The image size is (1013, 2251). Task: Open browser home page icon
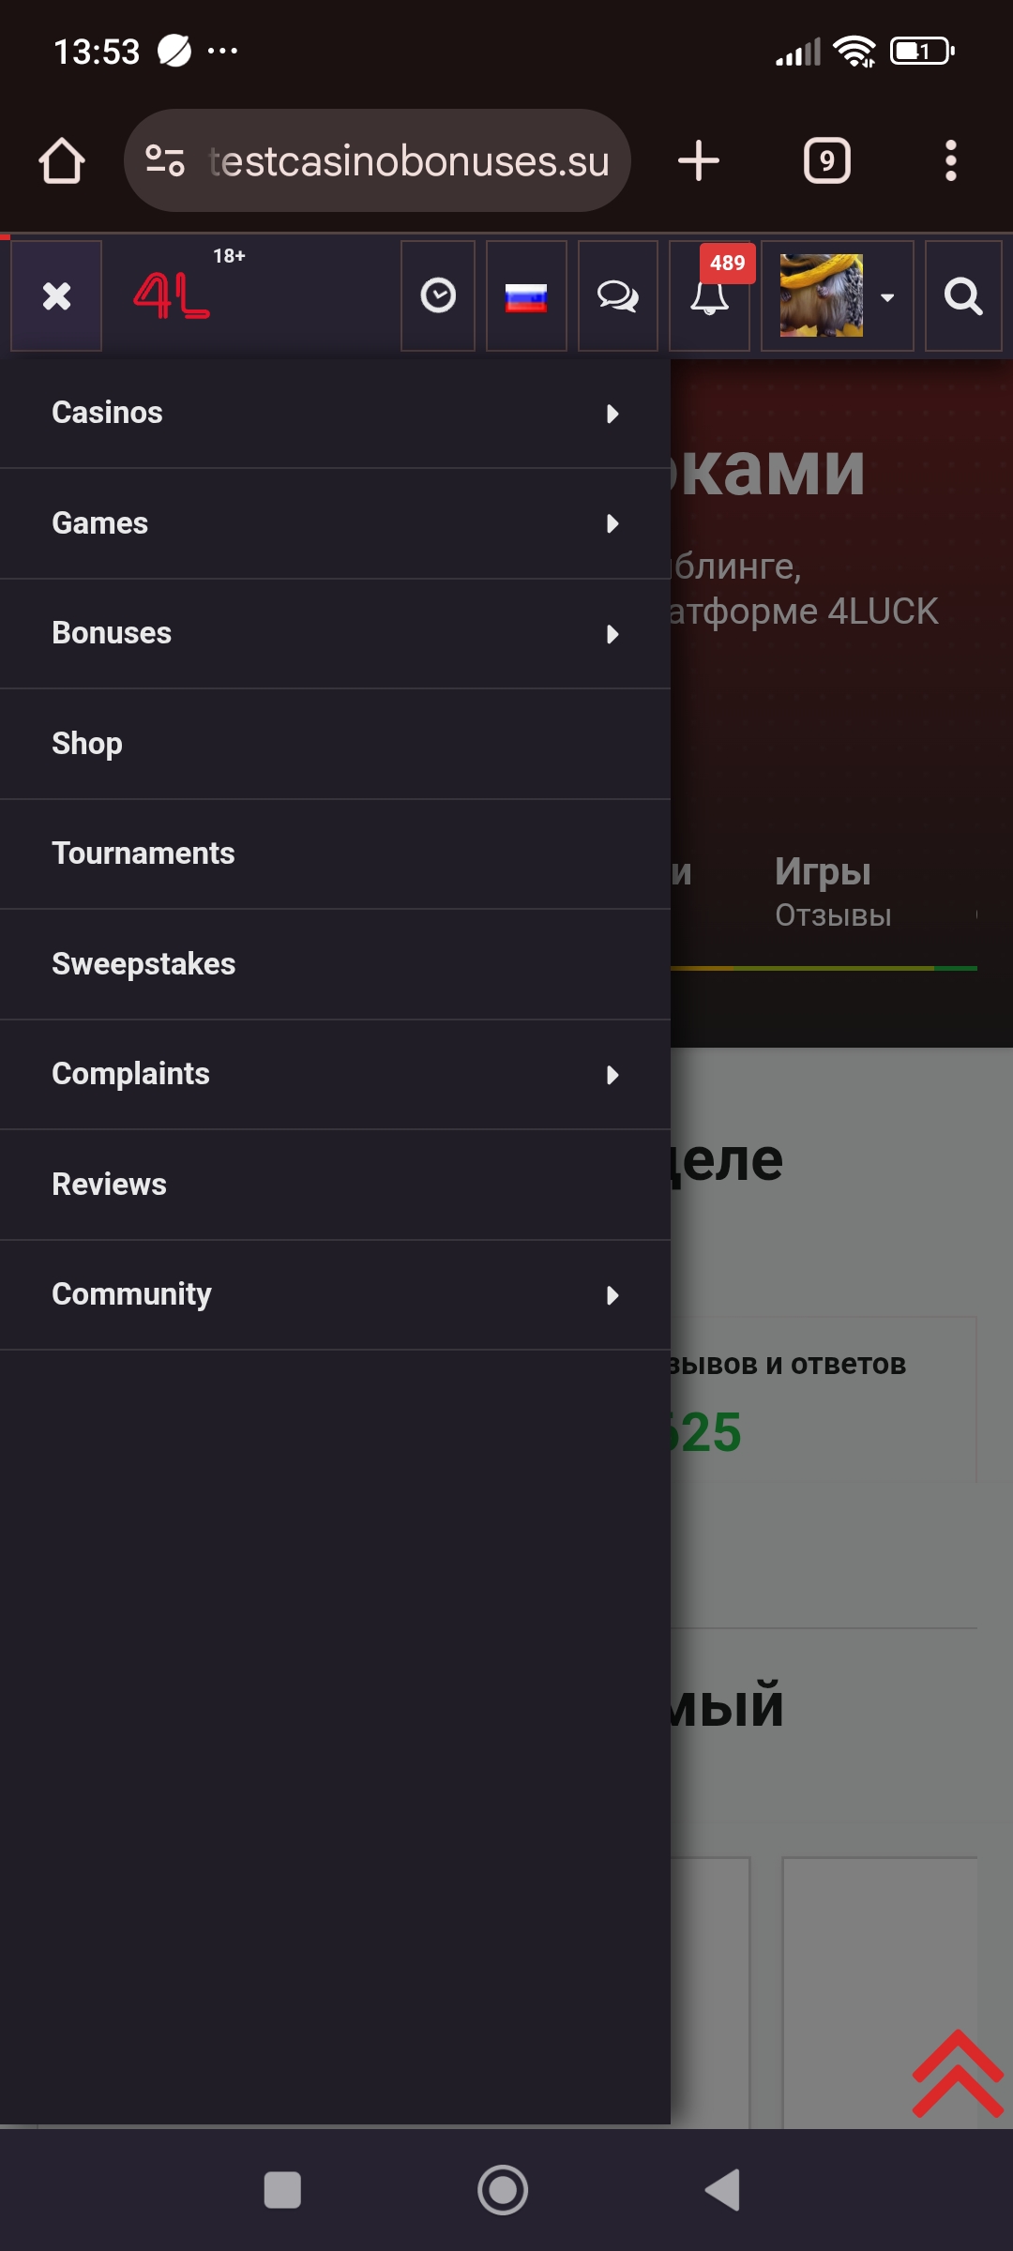(x=62, y=161)
